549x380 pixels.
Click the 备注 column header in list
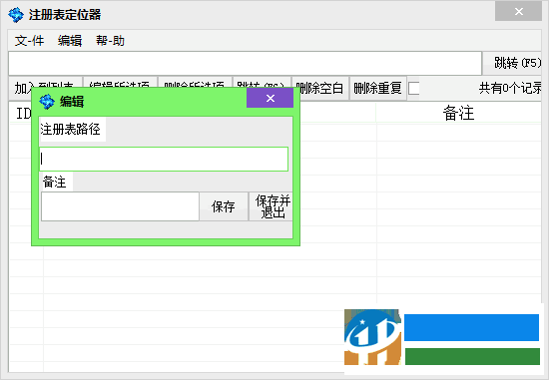pyautogui.click(x=459, y=113)
